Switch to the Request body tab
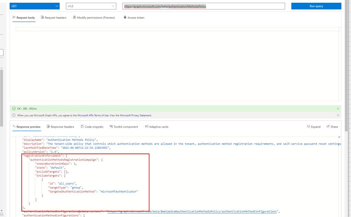 point(24,18)
